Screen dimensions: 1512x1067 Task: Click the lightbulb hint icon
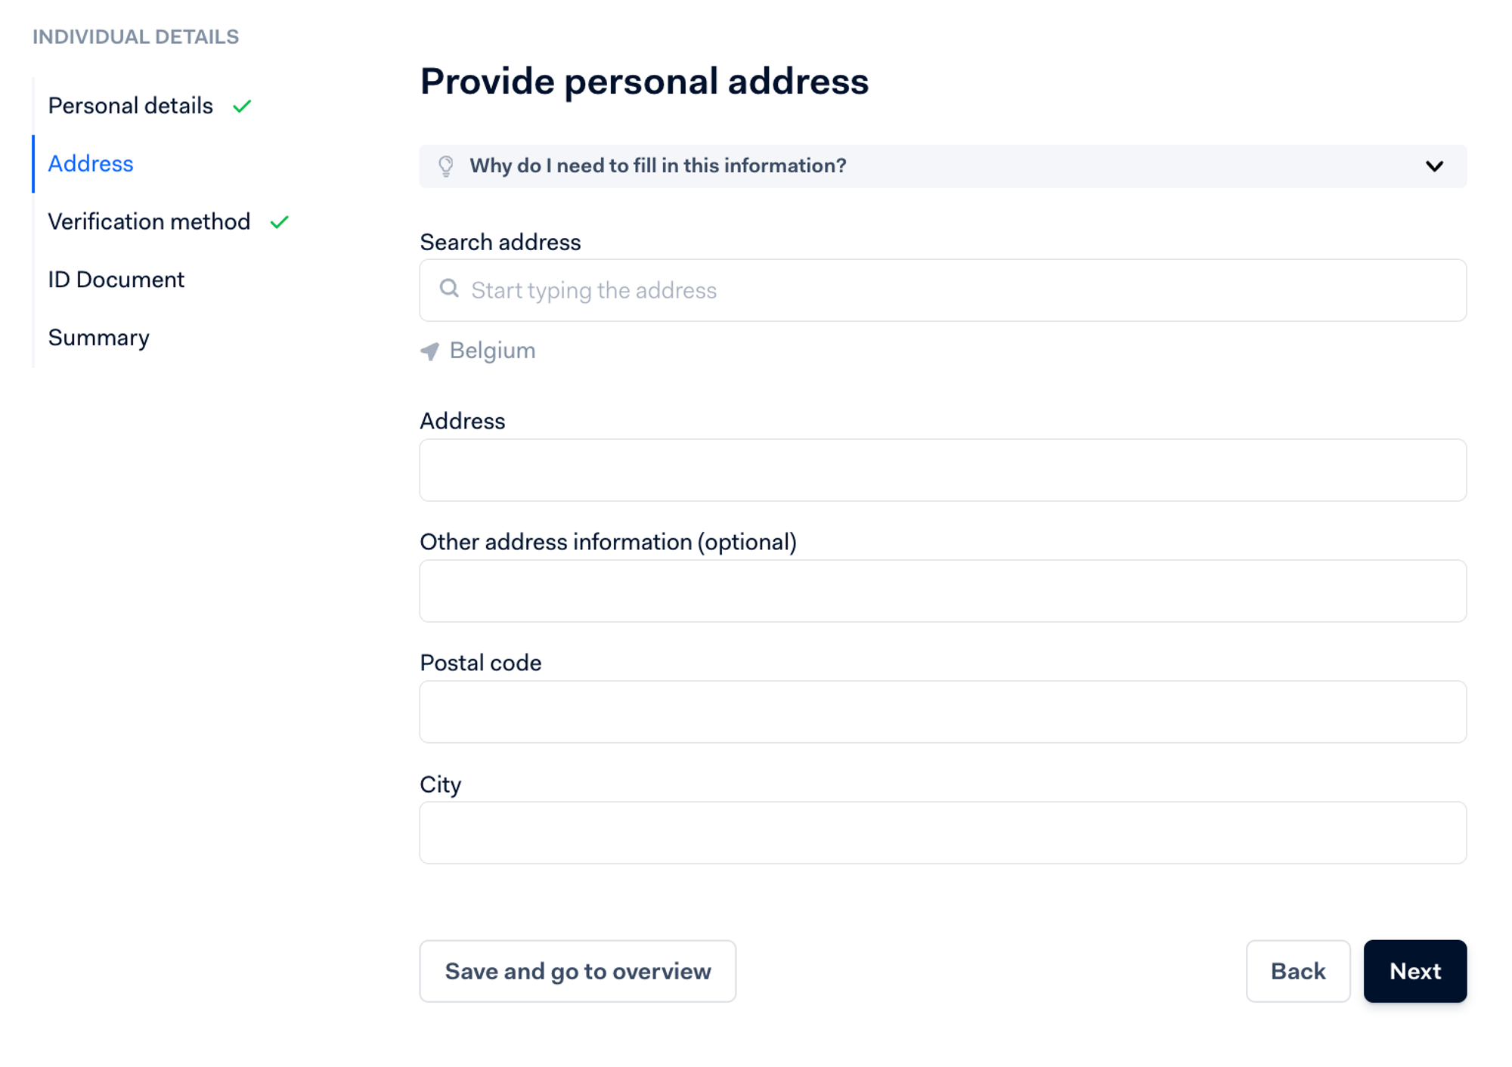tap(446, 166)
